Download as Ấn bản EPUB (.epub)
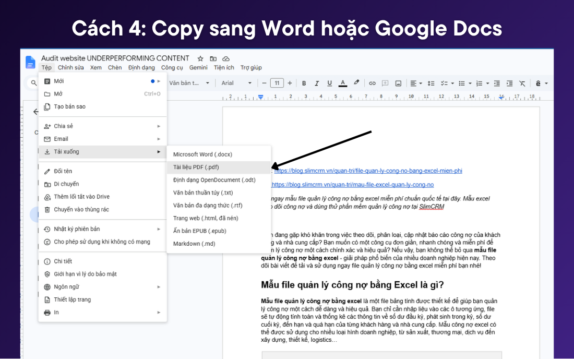Screen dimensions: 574x359 (x=219, y=231)
